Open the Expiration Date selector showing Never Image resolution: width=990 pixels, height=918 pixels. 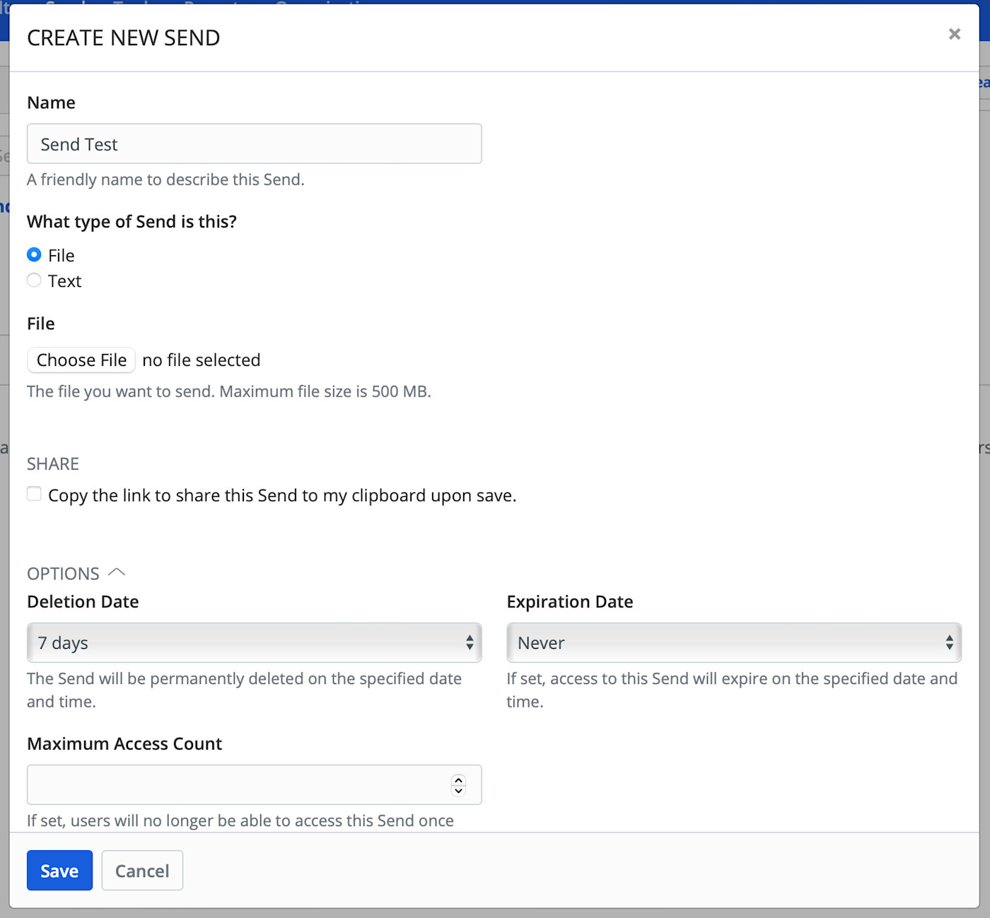tap(733, 642)
